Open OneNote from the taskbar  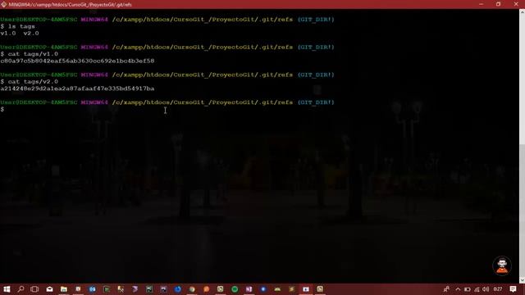(249, 289)
